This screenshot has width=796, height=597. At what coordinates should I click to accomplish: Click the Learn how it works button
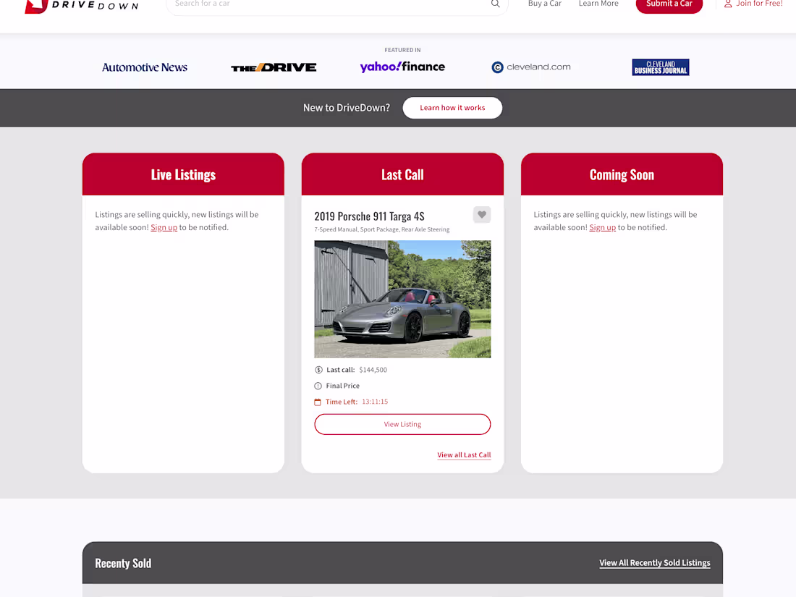[452, 107]
